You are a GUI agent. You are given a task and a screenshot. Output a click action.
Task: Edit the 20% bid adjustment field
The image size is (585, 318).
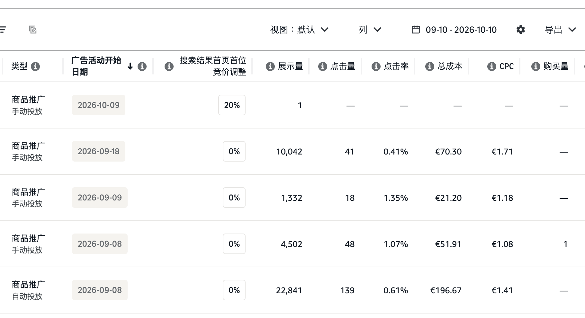(x=232, y=105)
